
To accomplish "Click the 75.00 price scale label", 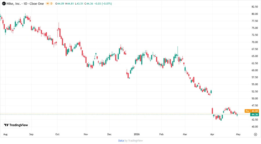I will (255, 28).
